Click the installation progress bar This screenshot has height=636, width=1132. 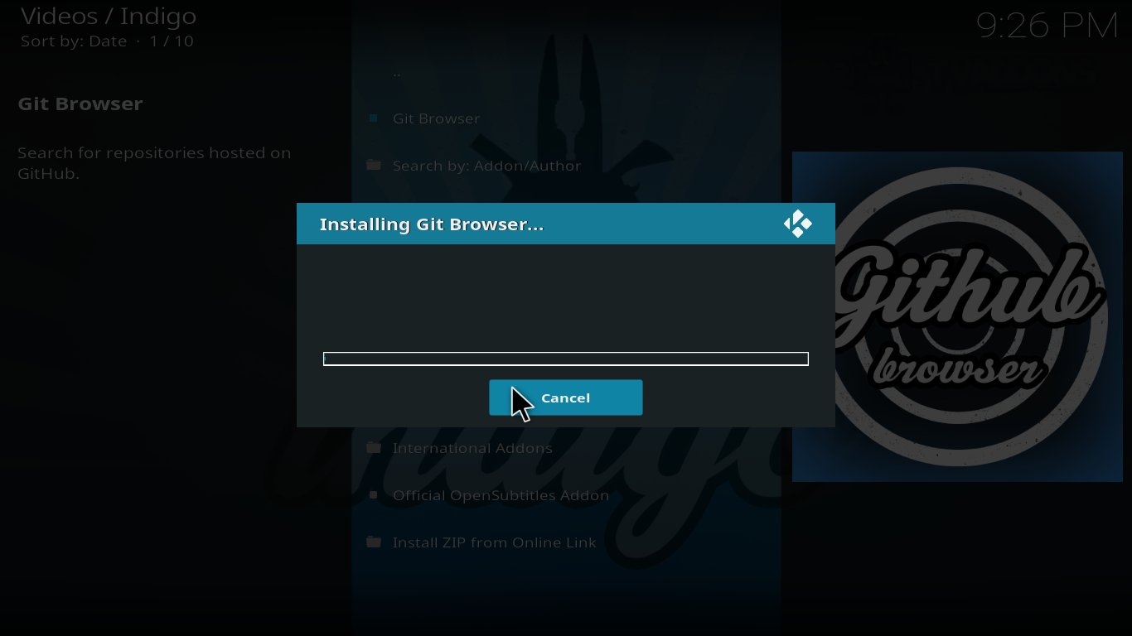pos(566,359)
